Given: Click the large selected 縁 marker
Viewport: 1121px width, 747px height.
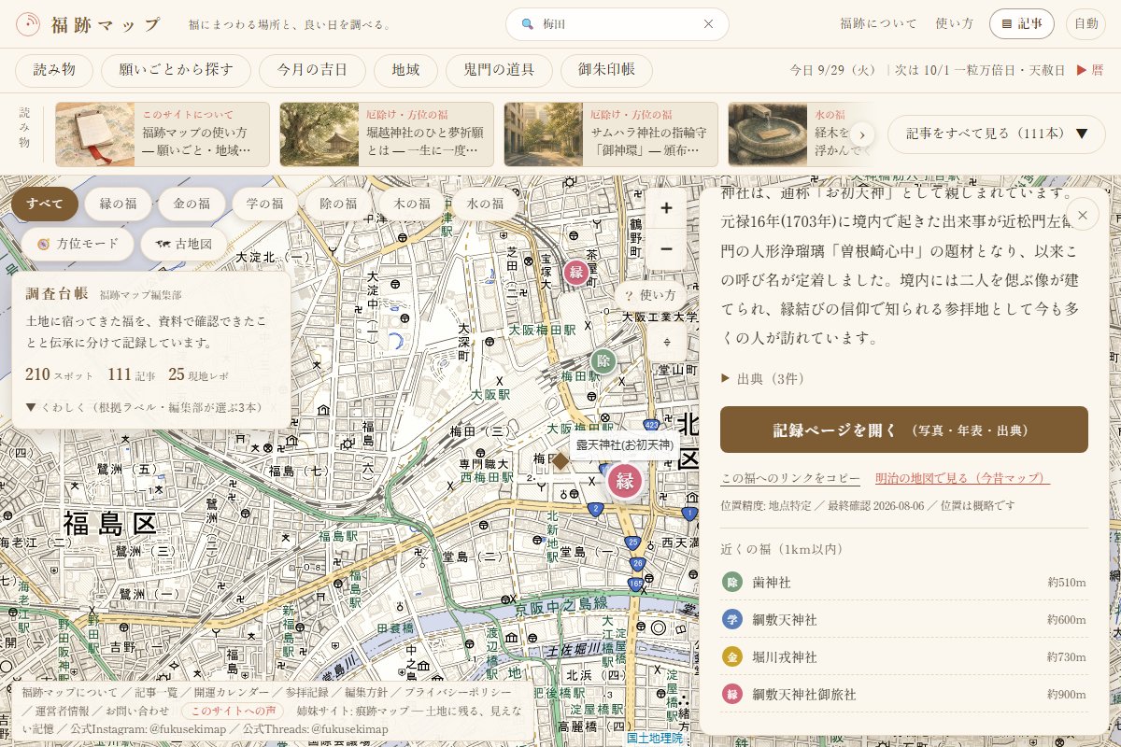Looking at the screenshot, I should point(625,482).
